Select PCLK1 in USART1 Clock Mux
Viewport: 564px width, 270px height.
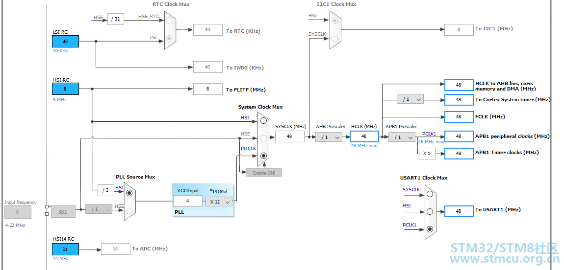coord(430,229)
